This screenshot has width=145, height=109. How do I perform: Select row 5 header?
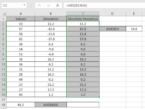[x=3, y=39]
